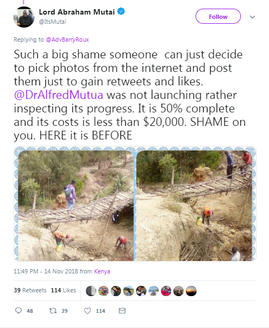Screen dimensions: 269x328
Task: Click first liker avatar in row
Action: [x=91, y=291]
